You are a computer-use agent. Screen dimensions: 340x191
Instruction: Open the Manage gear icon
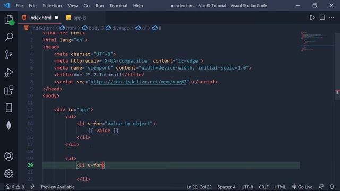[x=9, y=173]
